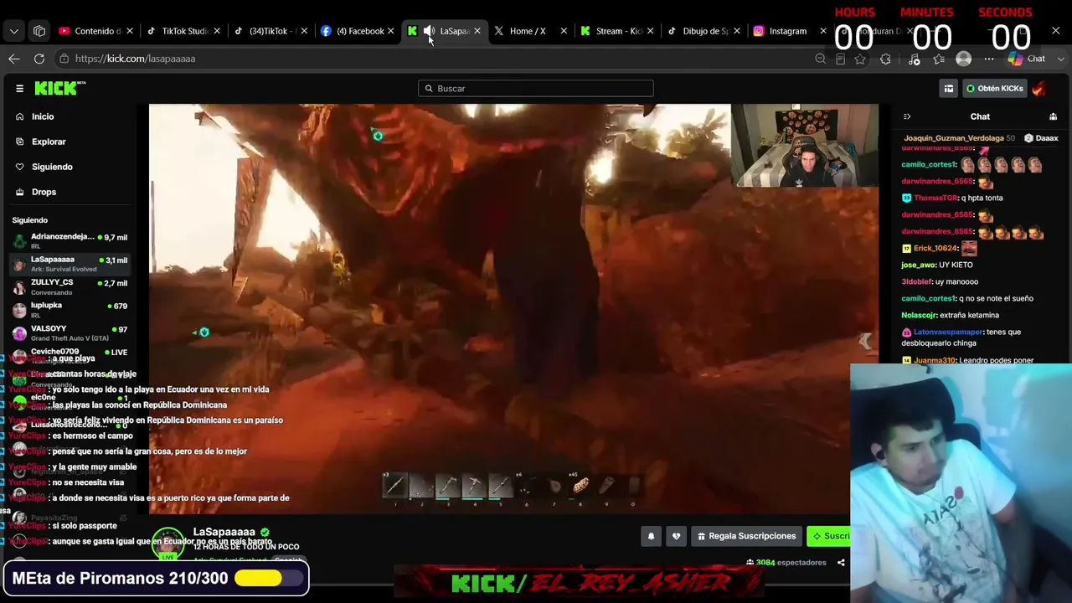Open the browser profile avatar

click(x=964, y=59)
